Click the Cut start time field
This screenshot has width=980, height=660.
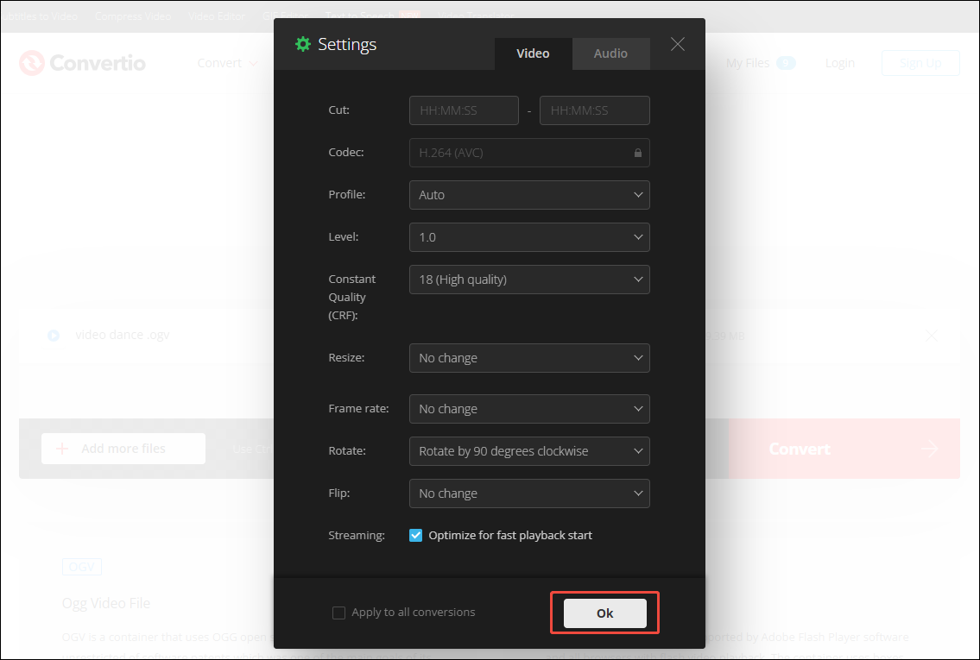tap(464, 110)
